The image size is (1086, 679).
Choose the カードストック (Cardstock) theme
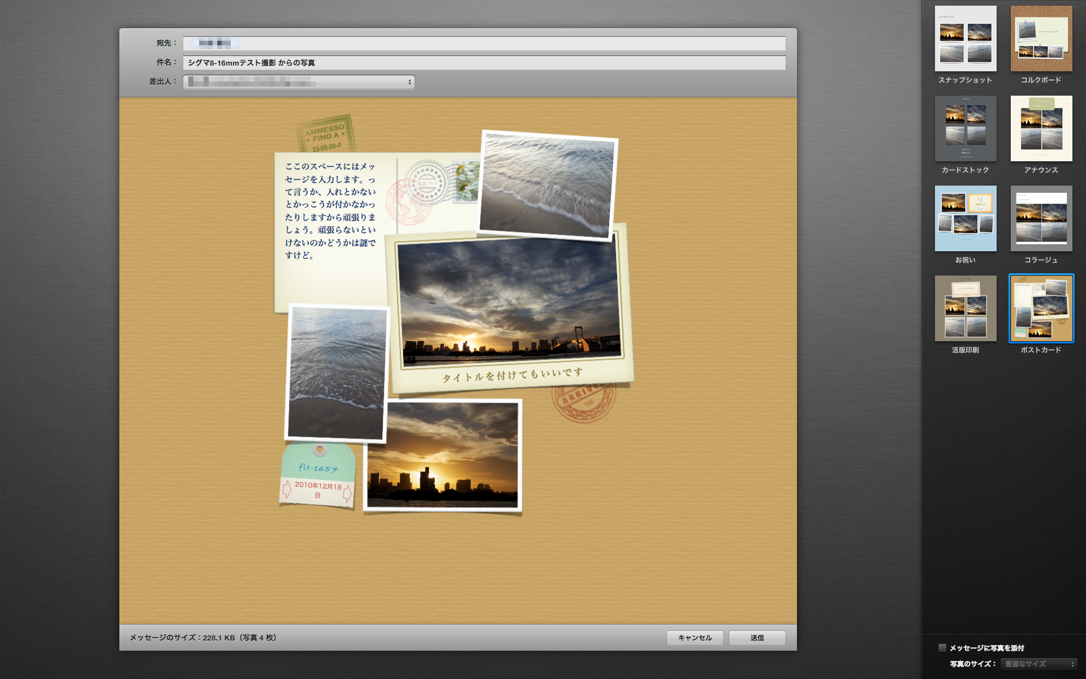coord(964,128)
